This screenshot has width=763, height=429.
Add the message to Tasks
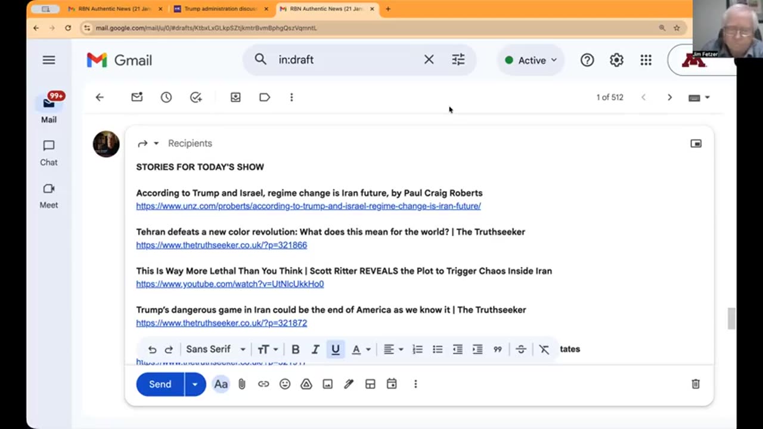point(196,97)
